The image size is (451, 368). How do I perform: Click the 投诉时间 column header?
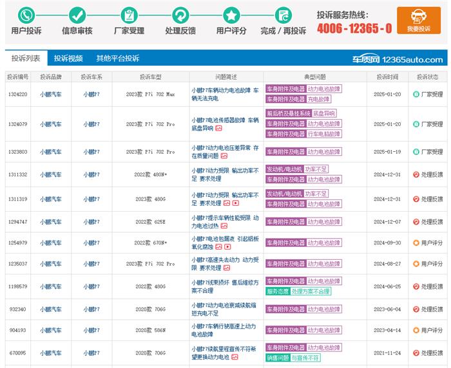(x=387, y=77)
